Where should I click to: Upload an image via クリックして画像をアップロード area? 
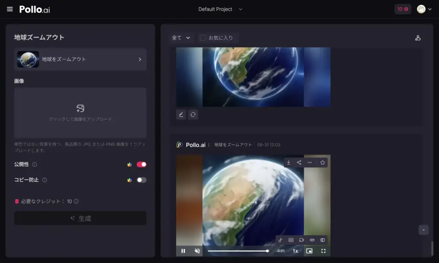(x=80, y=112)
